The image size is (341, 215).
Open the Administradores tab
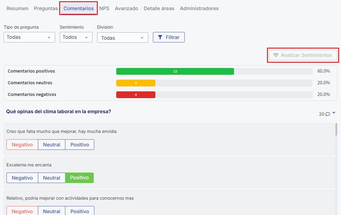[199, 9]
